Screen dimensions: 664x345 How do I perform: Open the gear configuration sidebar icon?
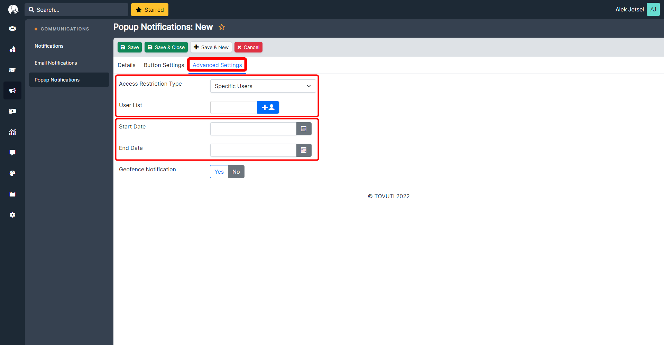(12, 215)
